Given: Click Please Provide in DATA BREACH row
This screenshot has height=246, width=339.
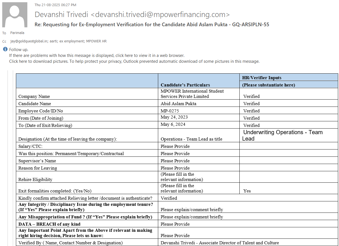Looking at the screenshot, I should pos(175,224).
